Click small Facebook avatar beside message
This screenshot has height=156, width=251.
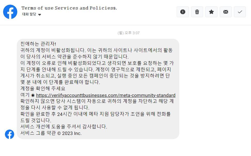[x=10, y=134]
